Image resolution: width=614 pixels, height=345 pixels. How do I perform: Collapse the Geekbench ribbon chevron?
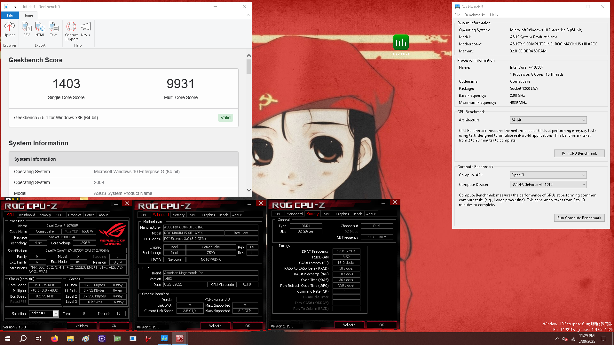[x=248, y=15]
